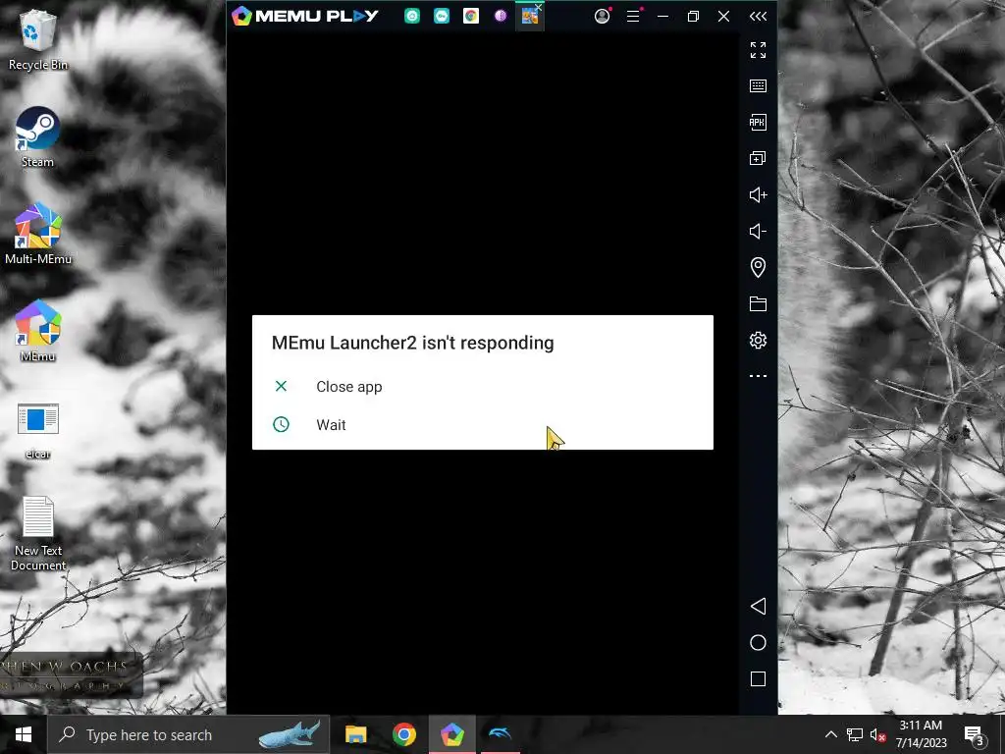Viewport: 1005px width, 754px height.
Task: Open the MEmu hamburger menu
Action: [x=633, y=16]
